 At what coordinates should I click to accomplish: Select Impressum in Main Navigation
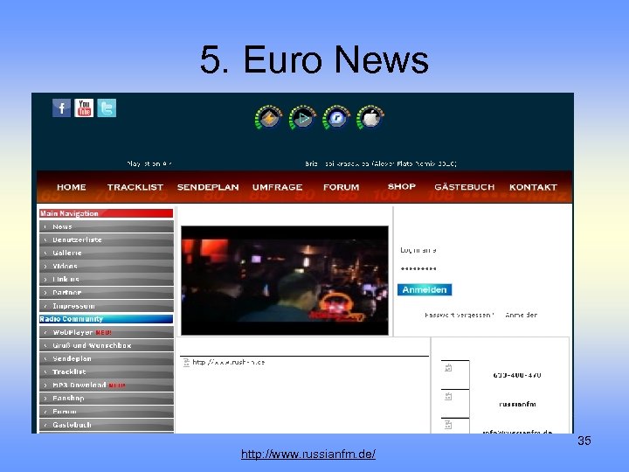[x=107, y=306]
